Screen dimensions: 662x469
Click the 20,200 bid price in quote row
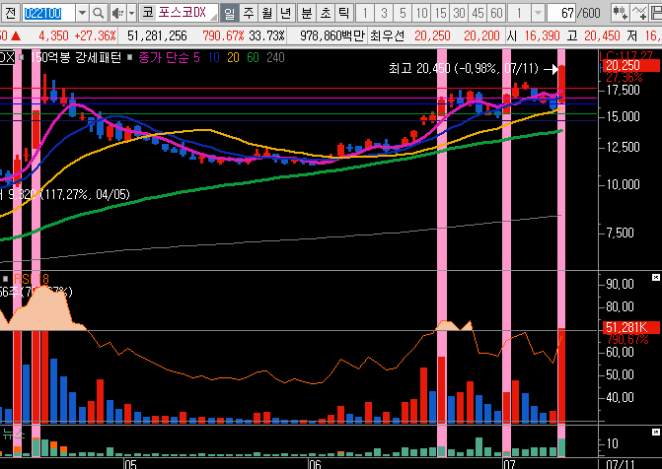click(480, 36)
